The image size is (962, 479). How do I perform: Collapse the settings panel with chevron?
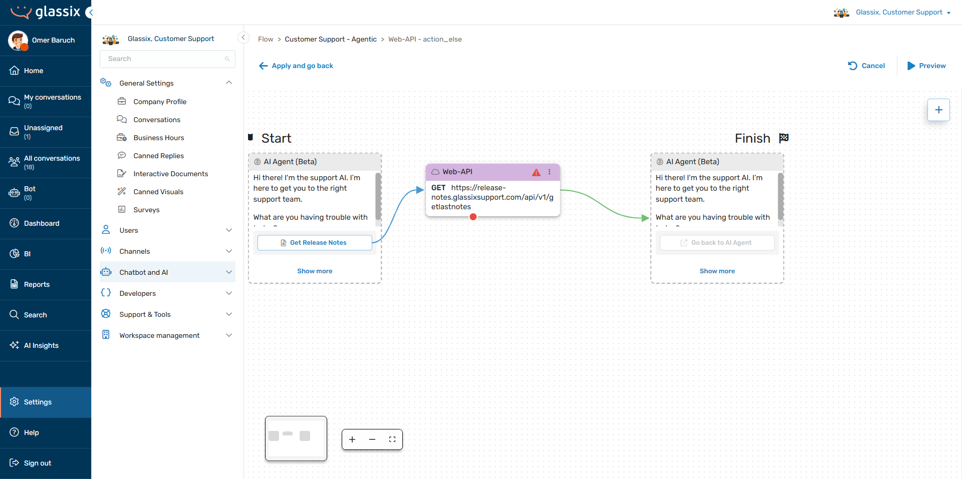243,38
